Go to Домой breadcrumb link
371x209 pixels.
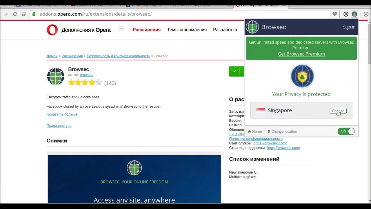point(52,56)
